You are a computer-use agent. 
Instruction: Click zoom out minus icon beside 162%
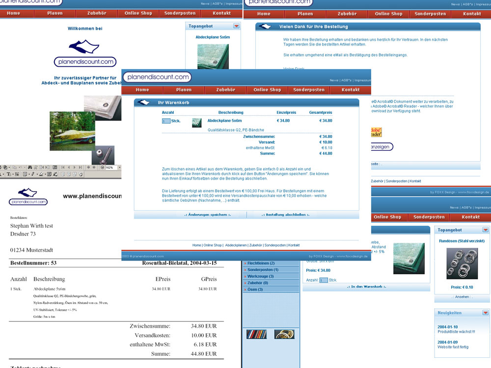102,167
